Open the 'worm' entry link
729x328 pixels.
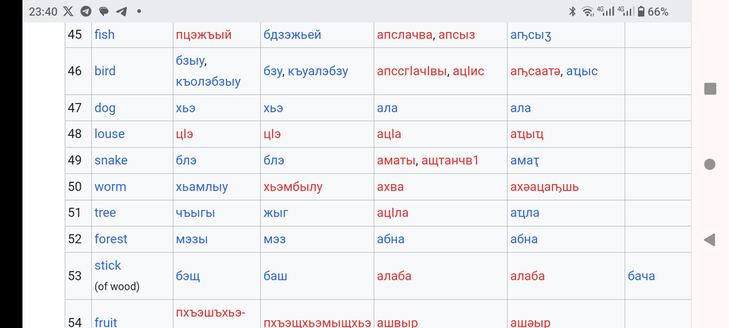tap(110, 186)
